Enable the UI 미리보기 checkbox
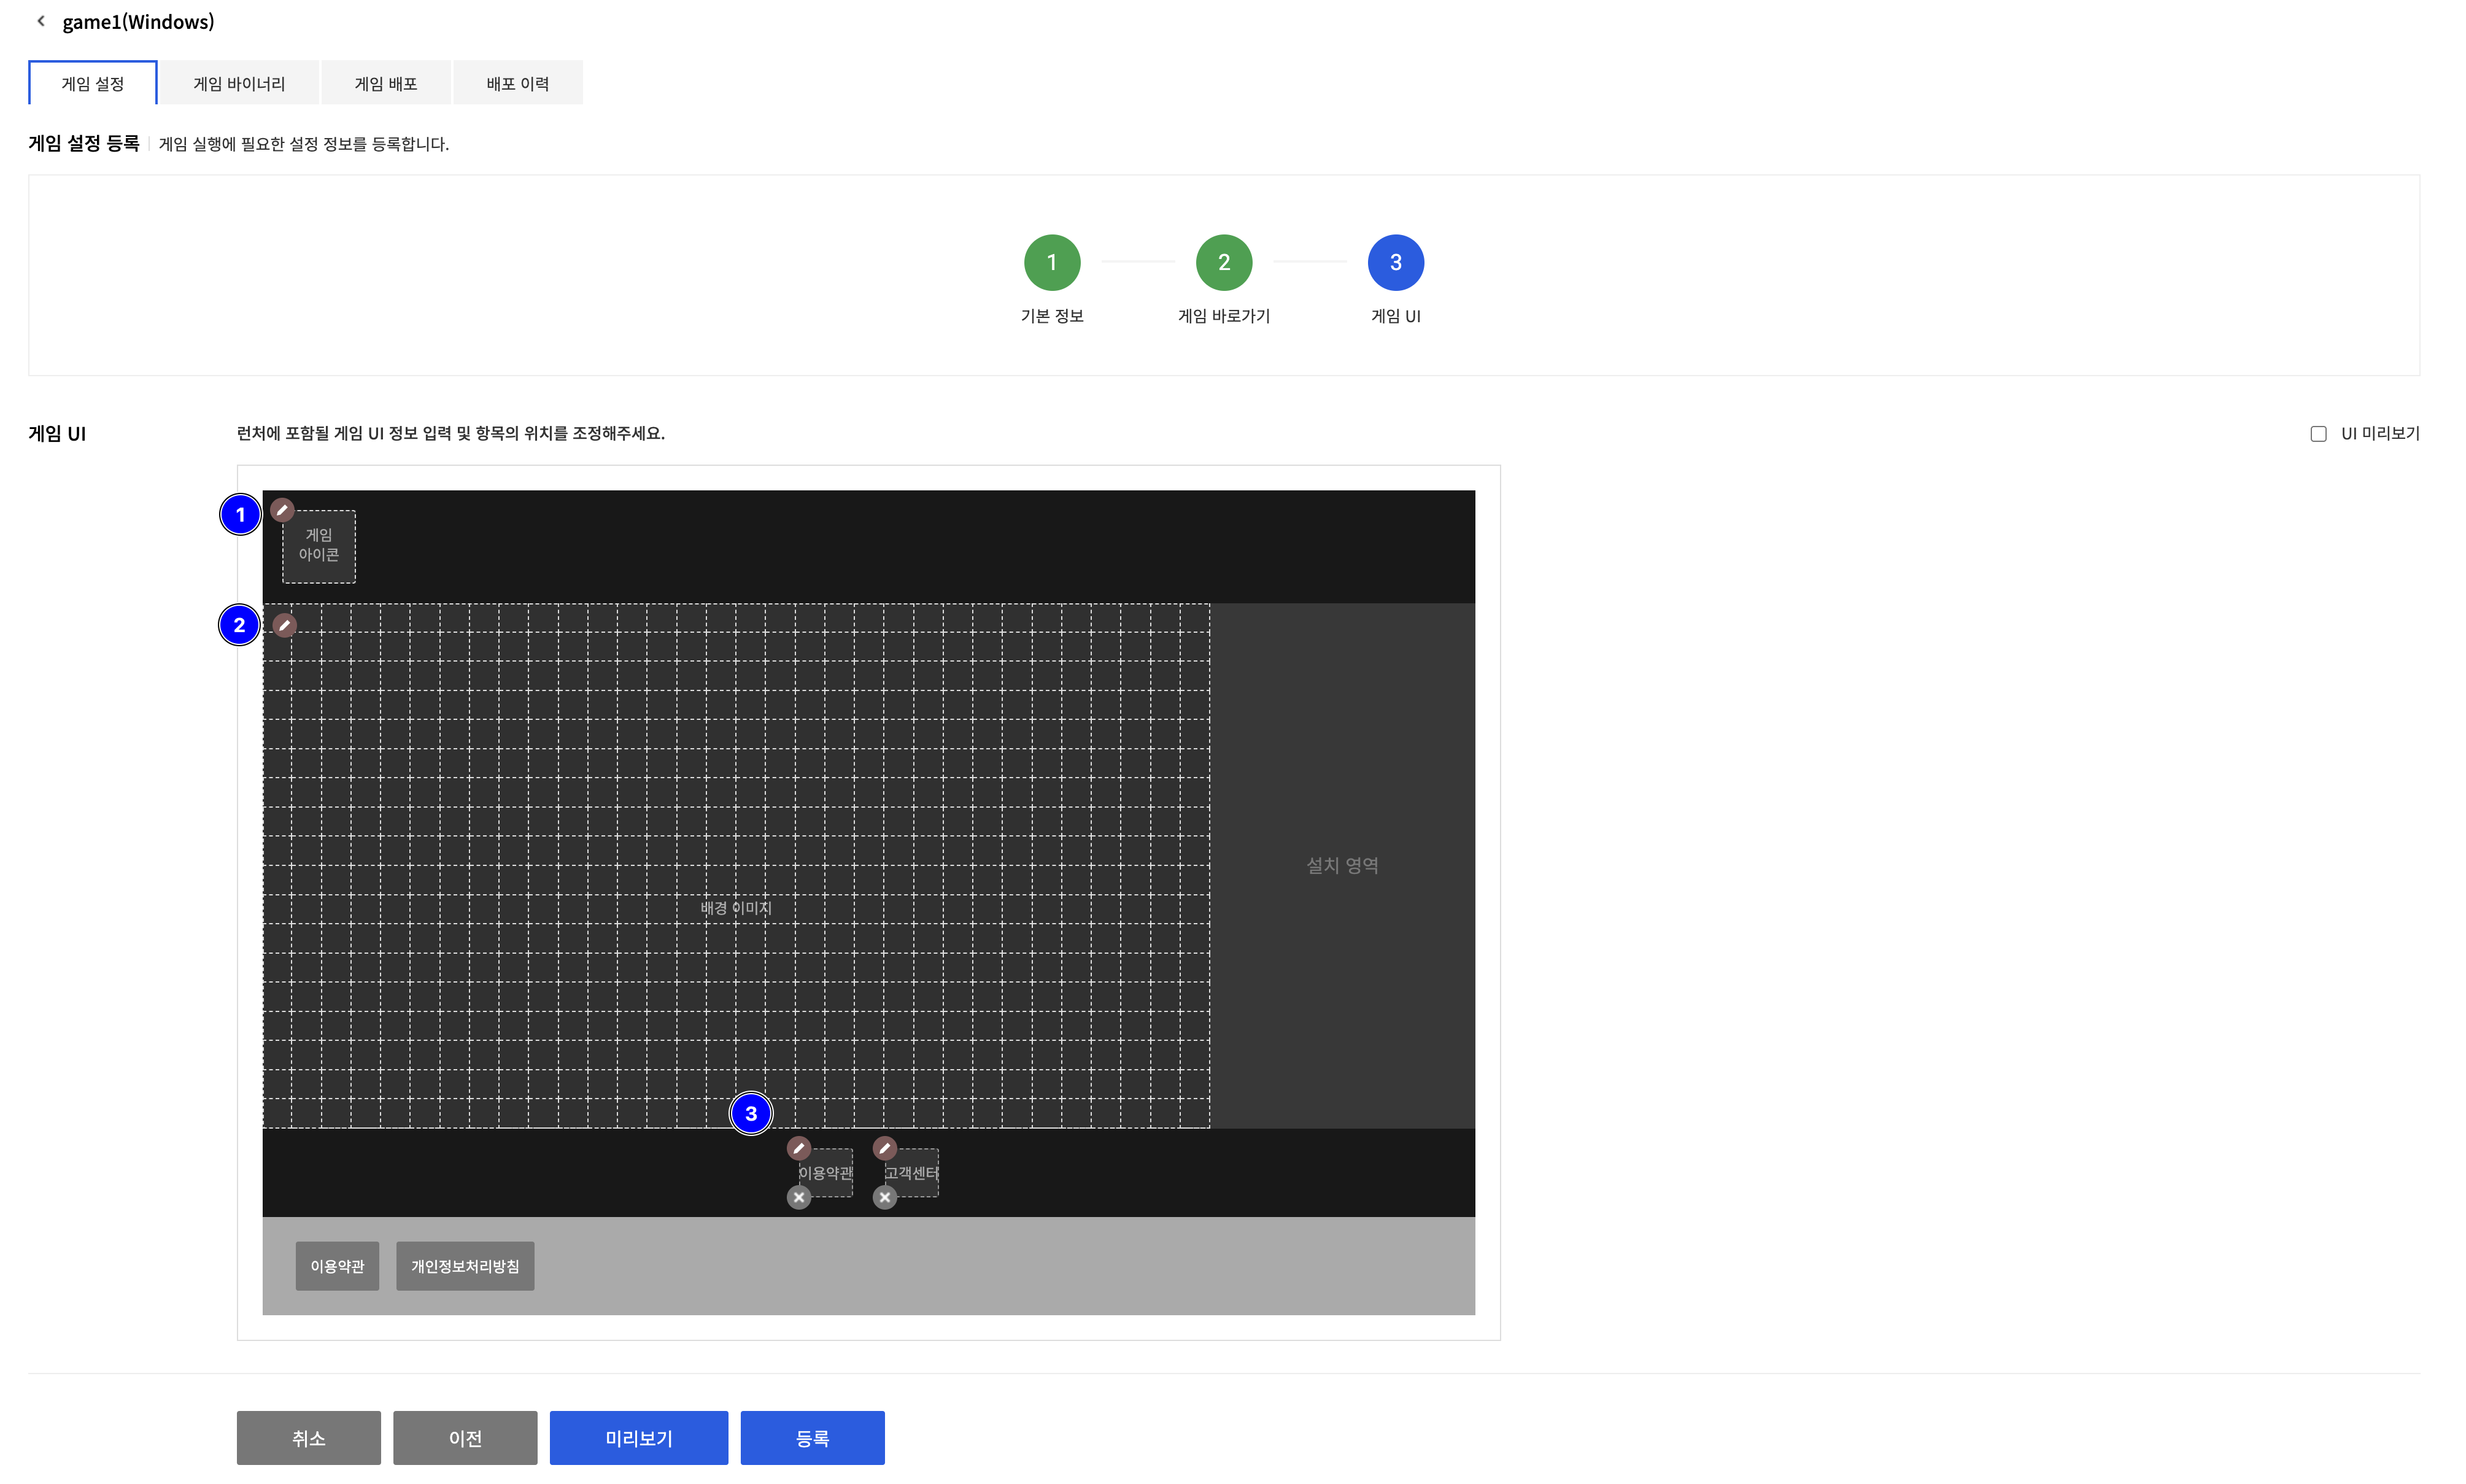 [2320, 433]
